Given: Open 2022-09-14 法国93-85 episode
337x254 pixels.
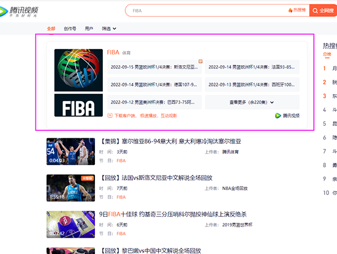Looking at the screenshot, I should pos(252,67).
